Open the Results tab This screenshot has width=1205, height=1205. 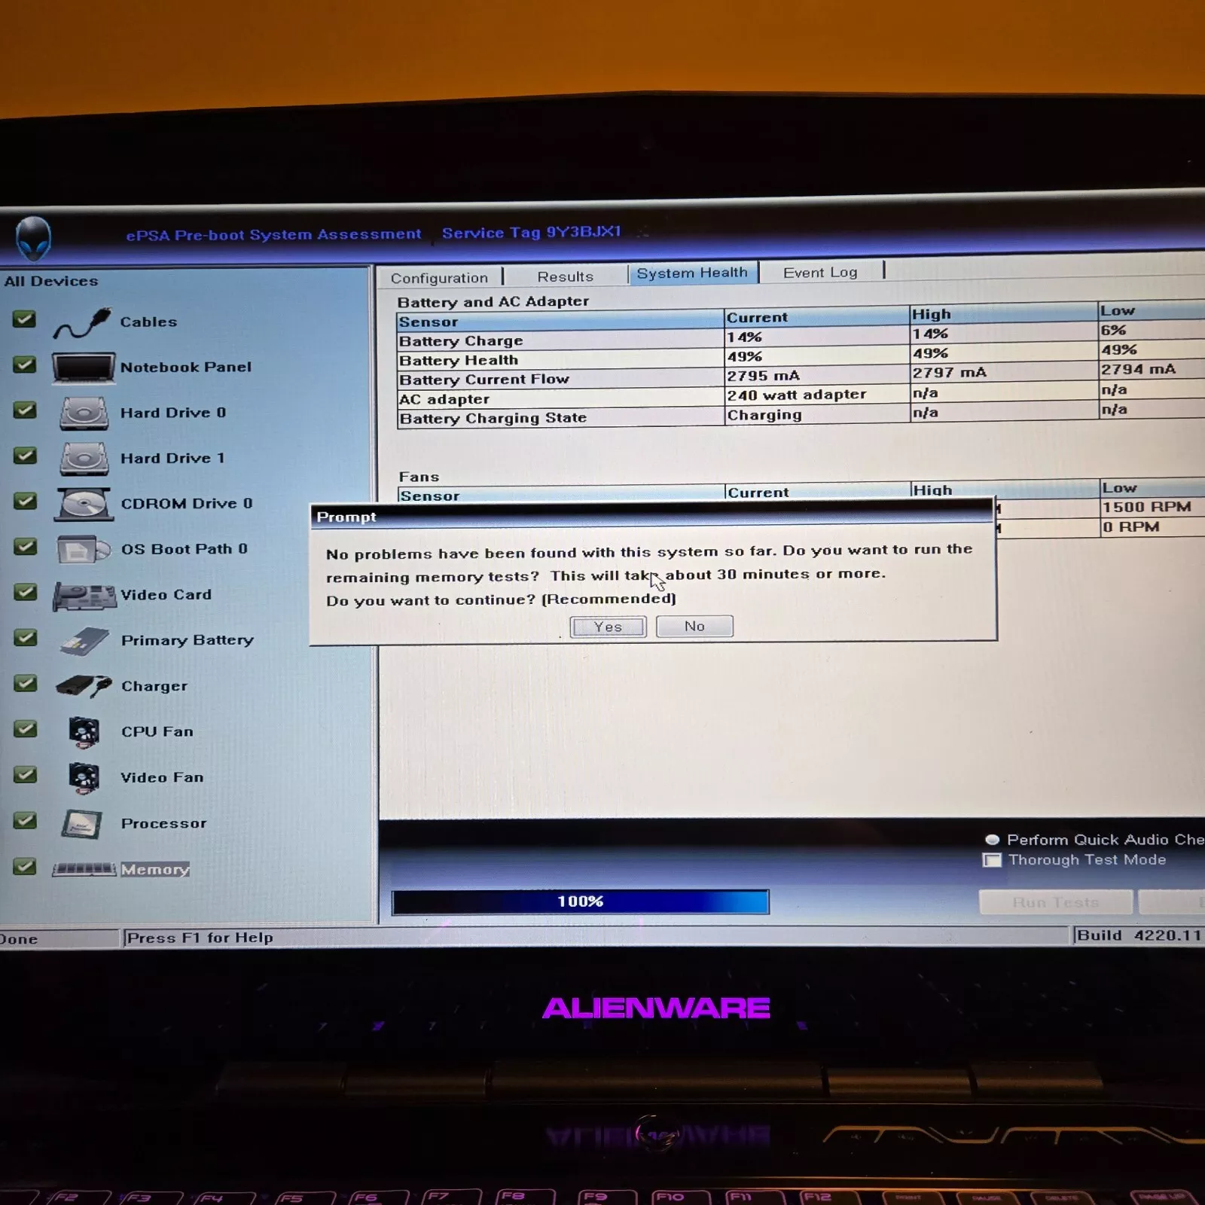(x=565, y=276)
